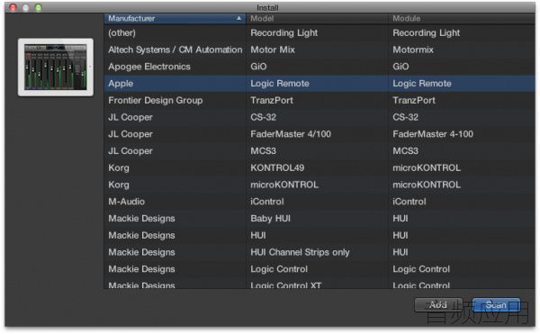Select JL Cooper beside MCS3
Viewport: 540px width, 334px height.
pyautogui.click(x=130, y=151)
